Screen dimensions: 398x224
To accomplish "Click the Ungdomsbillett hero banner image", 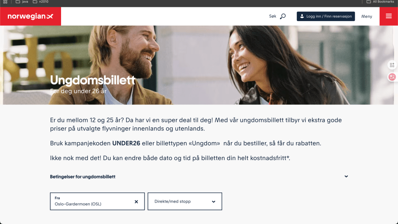I will tap(198, 65).
